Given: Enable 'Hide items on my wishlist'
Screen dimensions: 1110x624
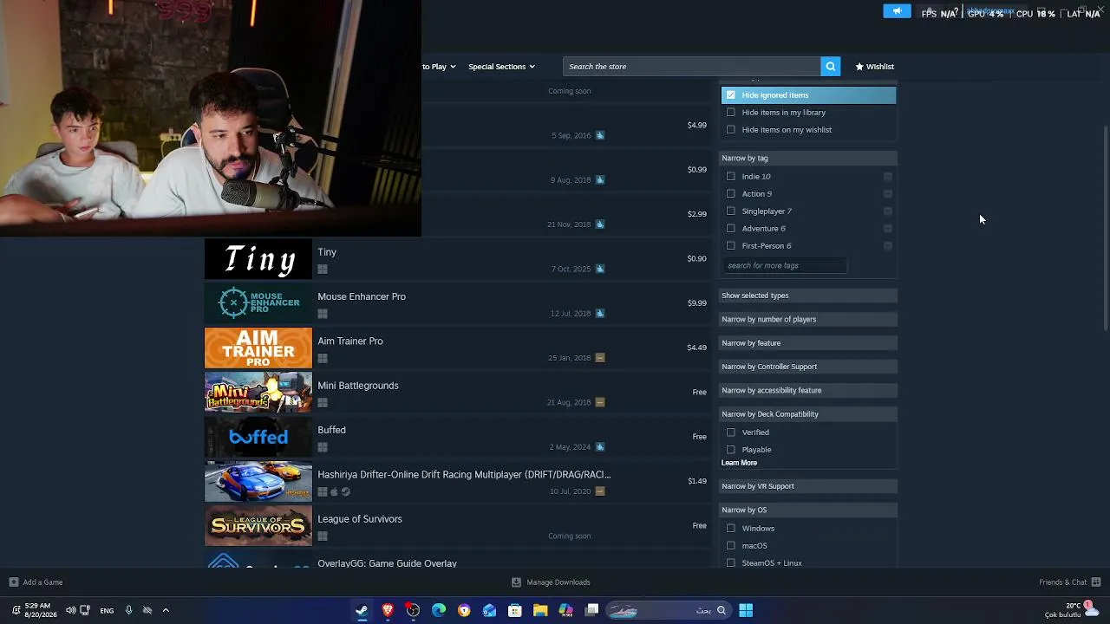Looking at the screenshot, I should click(731, 130).
